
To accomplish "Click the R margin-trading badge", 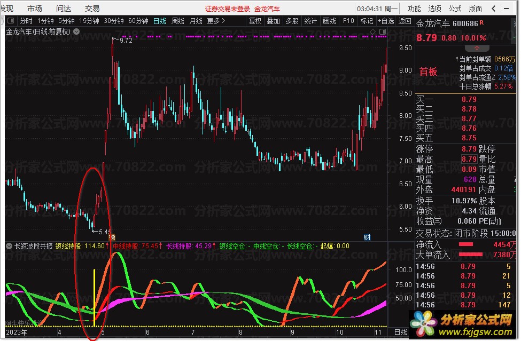I will pyautogui.click(x=481, y=22).
